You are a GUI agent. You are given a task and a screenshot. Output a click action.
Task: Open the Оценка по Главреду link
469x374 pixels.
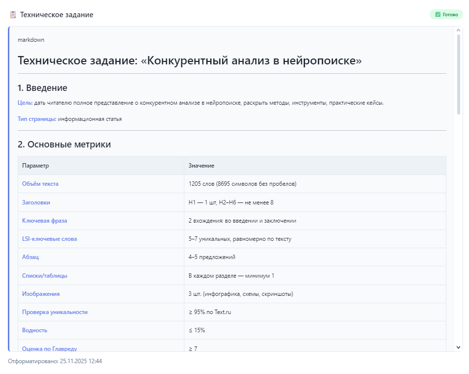pyautogui.click(x=50, y=348)
